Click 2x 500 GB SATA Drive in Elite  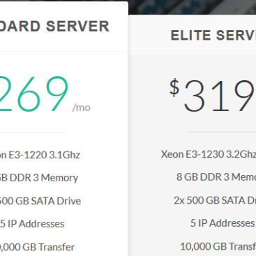[x=215, y=200]
